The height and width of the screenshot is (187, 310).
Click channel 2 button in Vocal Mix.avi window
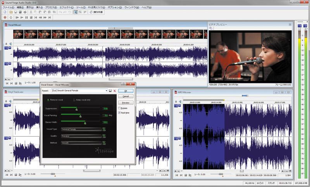coord(6,64)
